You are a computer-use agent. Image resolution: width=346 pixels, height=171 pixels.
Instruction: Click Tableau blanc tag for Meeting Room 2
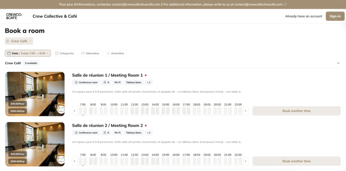pyautogui.click(x=134, y=132)
